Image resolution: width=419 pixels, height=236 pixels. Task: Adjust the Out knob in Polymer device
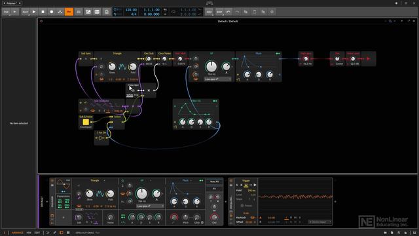(214, 217)
